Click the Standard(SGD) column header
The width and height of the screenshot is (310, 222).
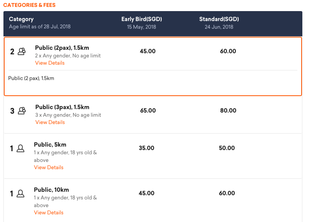pos(219,19)
